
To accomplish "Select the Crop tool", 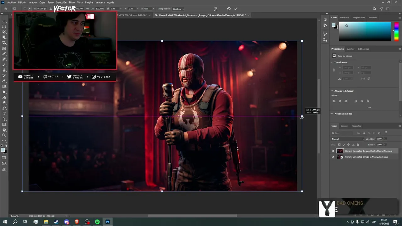I will 4,43.
